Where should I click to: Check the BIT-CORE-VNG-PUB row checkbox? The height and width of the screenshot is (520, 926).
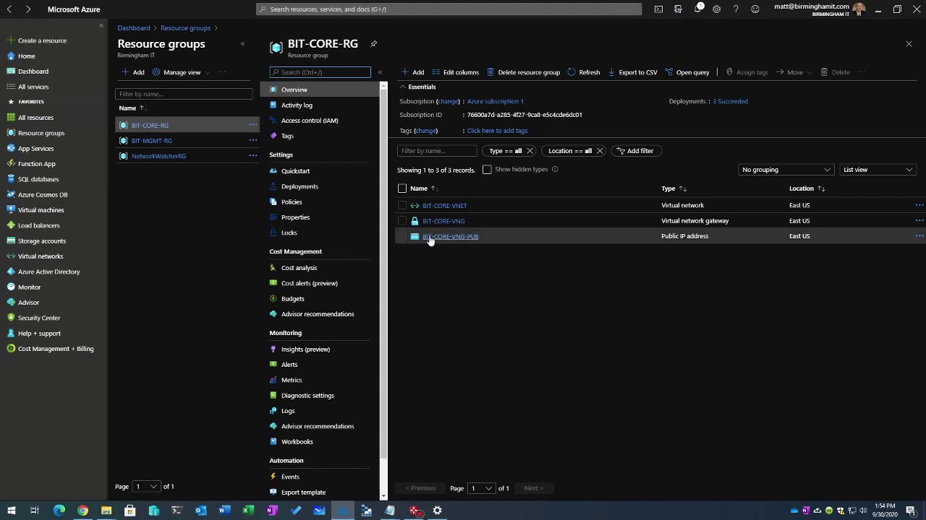click(x=402, y=236)
